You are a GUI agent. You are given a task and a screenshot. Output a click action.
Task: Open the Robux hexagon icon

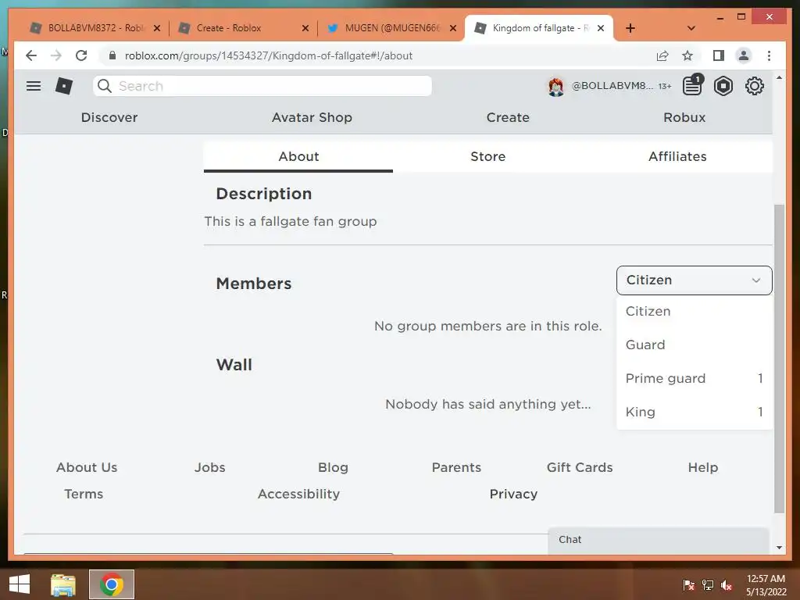[x=723, y=86]
